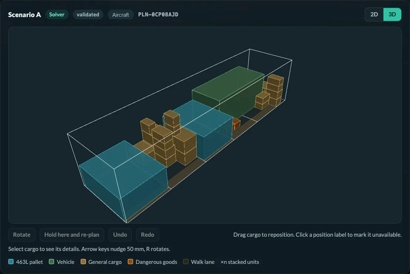Click the validated status badge
The width and height of the screenshot is (410, 274).
88,14
